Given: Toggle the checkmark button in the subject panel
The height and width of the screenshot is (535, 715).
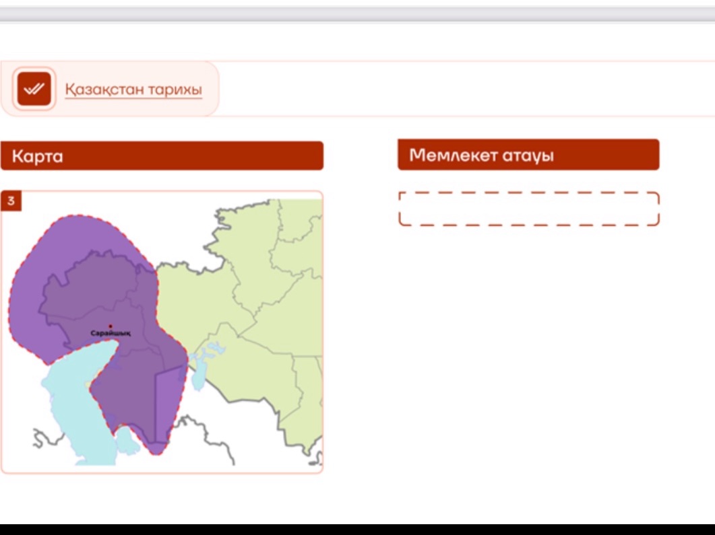Looking at the screenshot, I should click(36, 88).
